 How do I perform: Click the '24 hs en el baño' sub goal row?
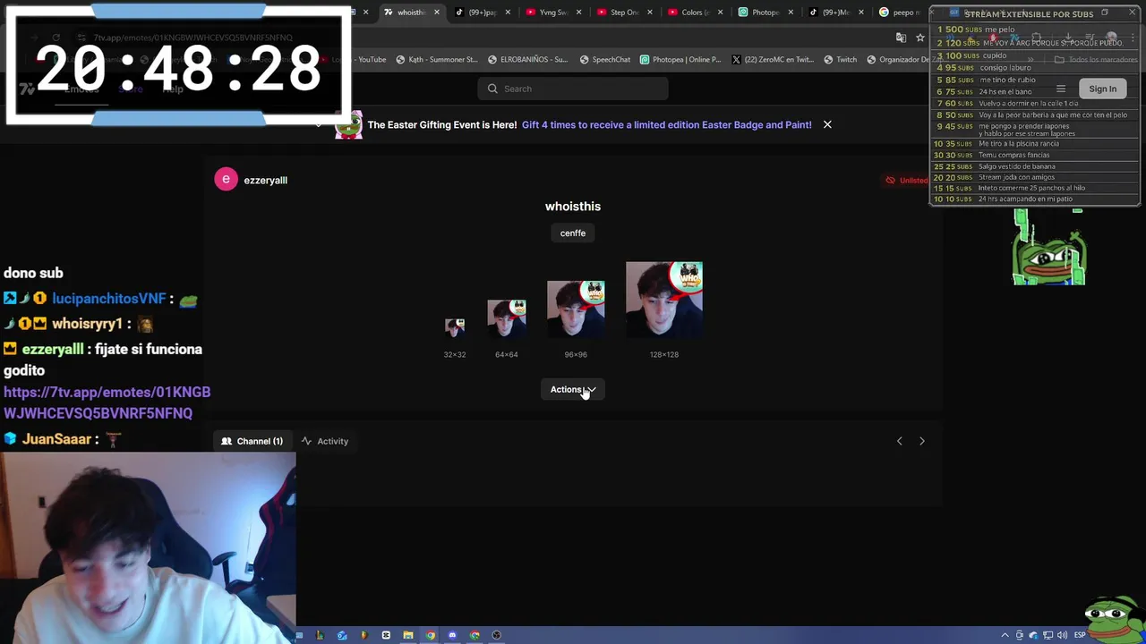tap(1036, 91)
